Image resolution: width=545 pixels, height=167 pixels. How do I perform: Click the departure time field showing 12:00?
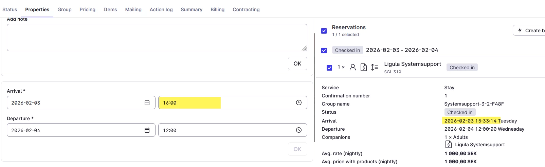(x=224, y=130)
